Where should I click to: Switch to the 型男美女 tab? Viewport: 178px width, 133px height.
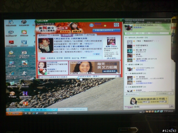[x=43, y=35]
